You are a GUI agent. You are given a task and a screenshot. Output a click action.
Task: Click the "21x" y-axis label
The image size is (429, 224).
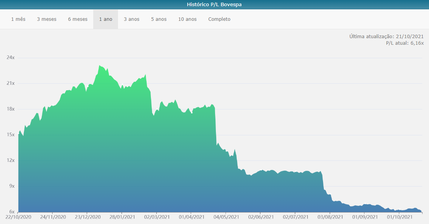point(11,83)
